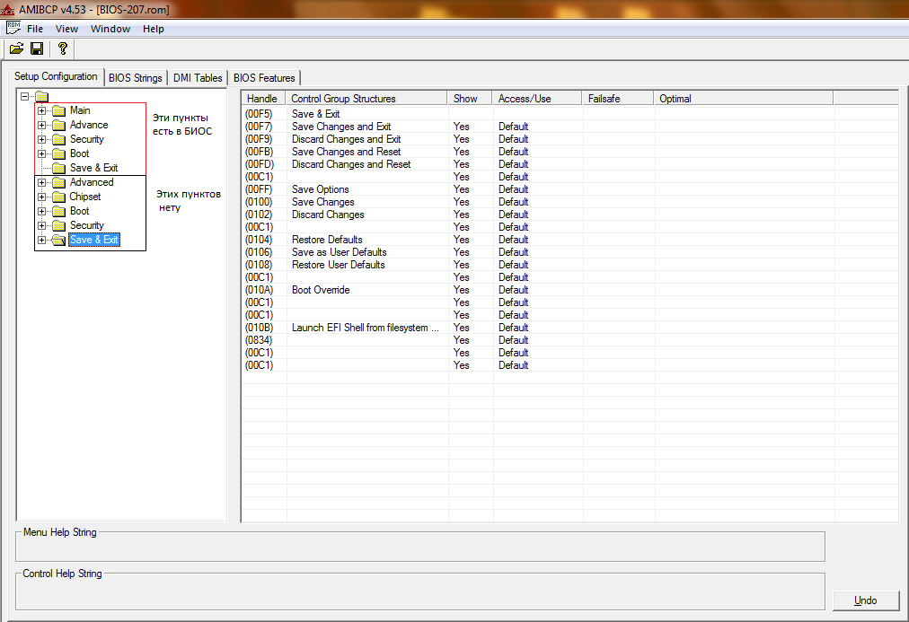
Task: Click Show value for Boot Override row
Action: coord(462,290)
